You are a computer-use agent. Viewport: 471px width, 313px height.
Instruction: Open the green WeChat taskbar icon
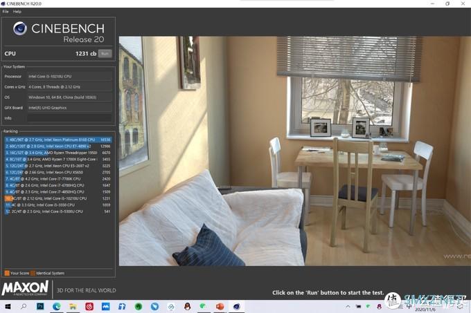click(x=204, y=306)
